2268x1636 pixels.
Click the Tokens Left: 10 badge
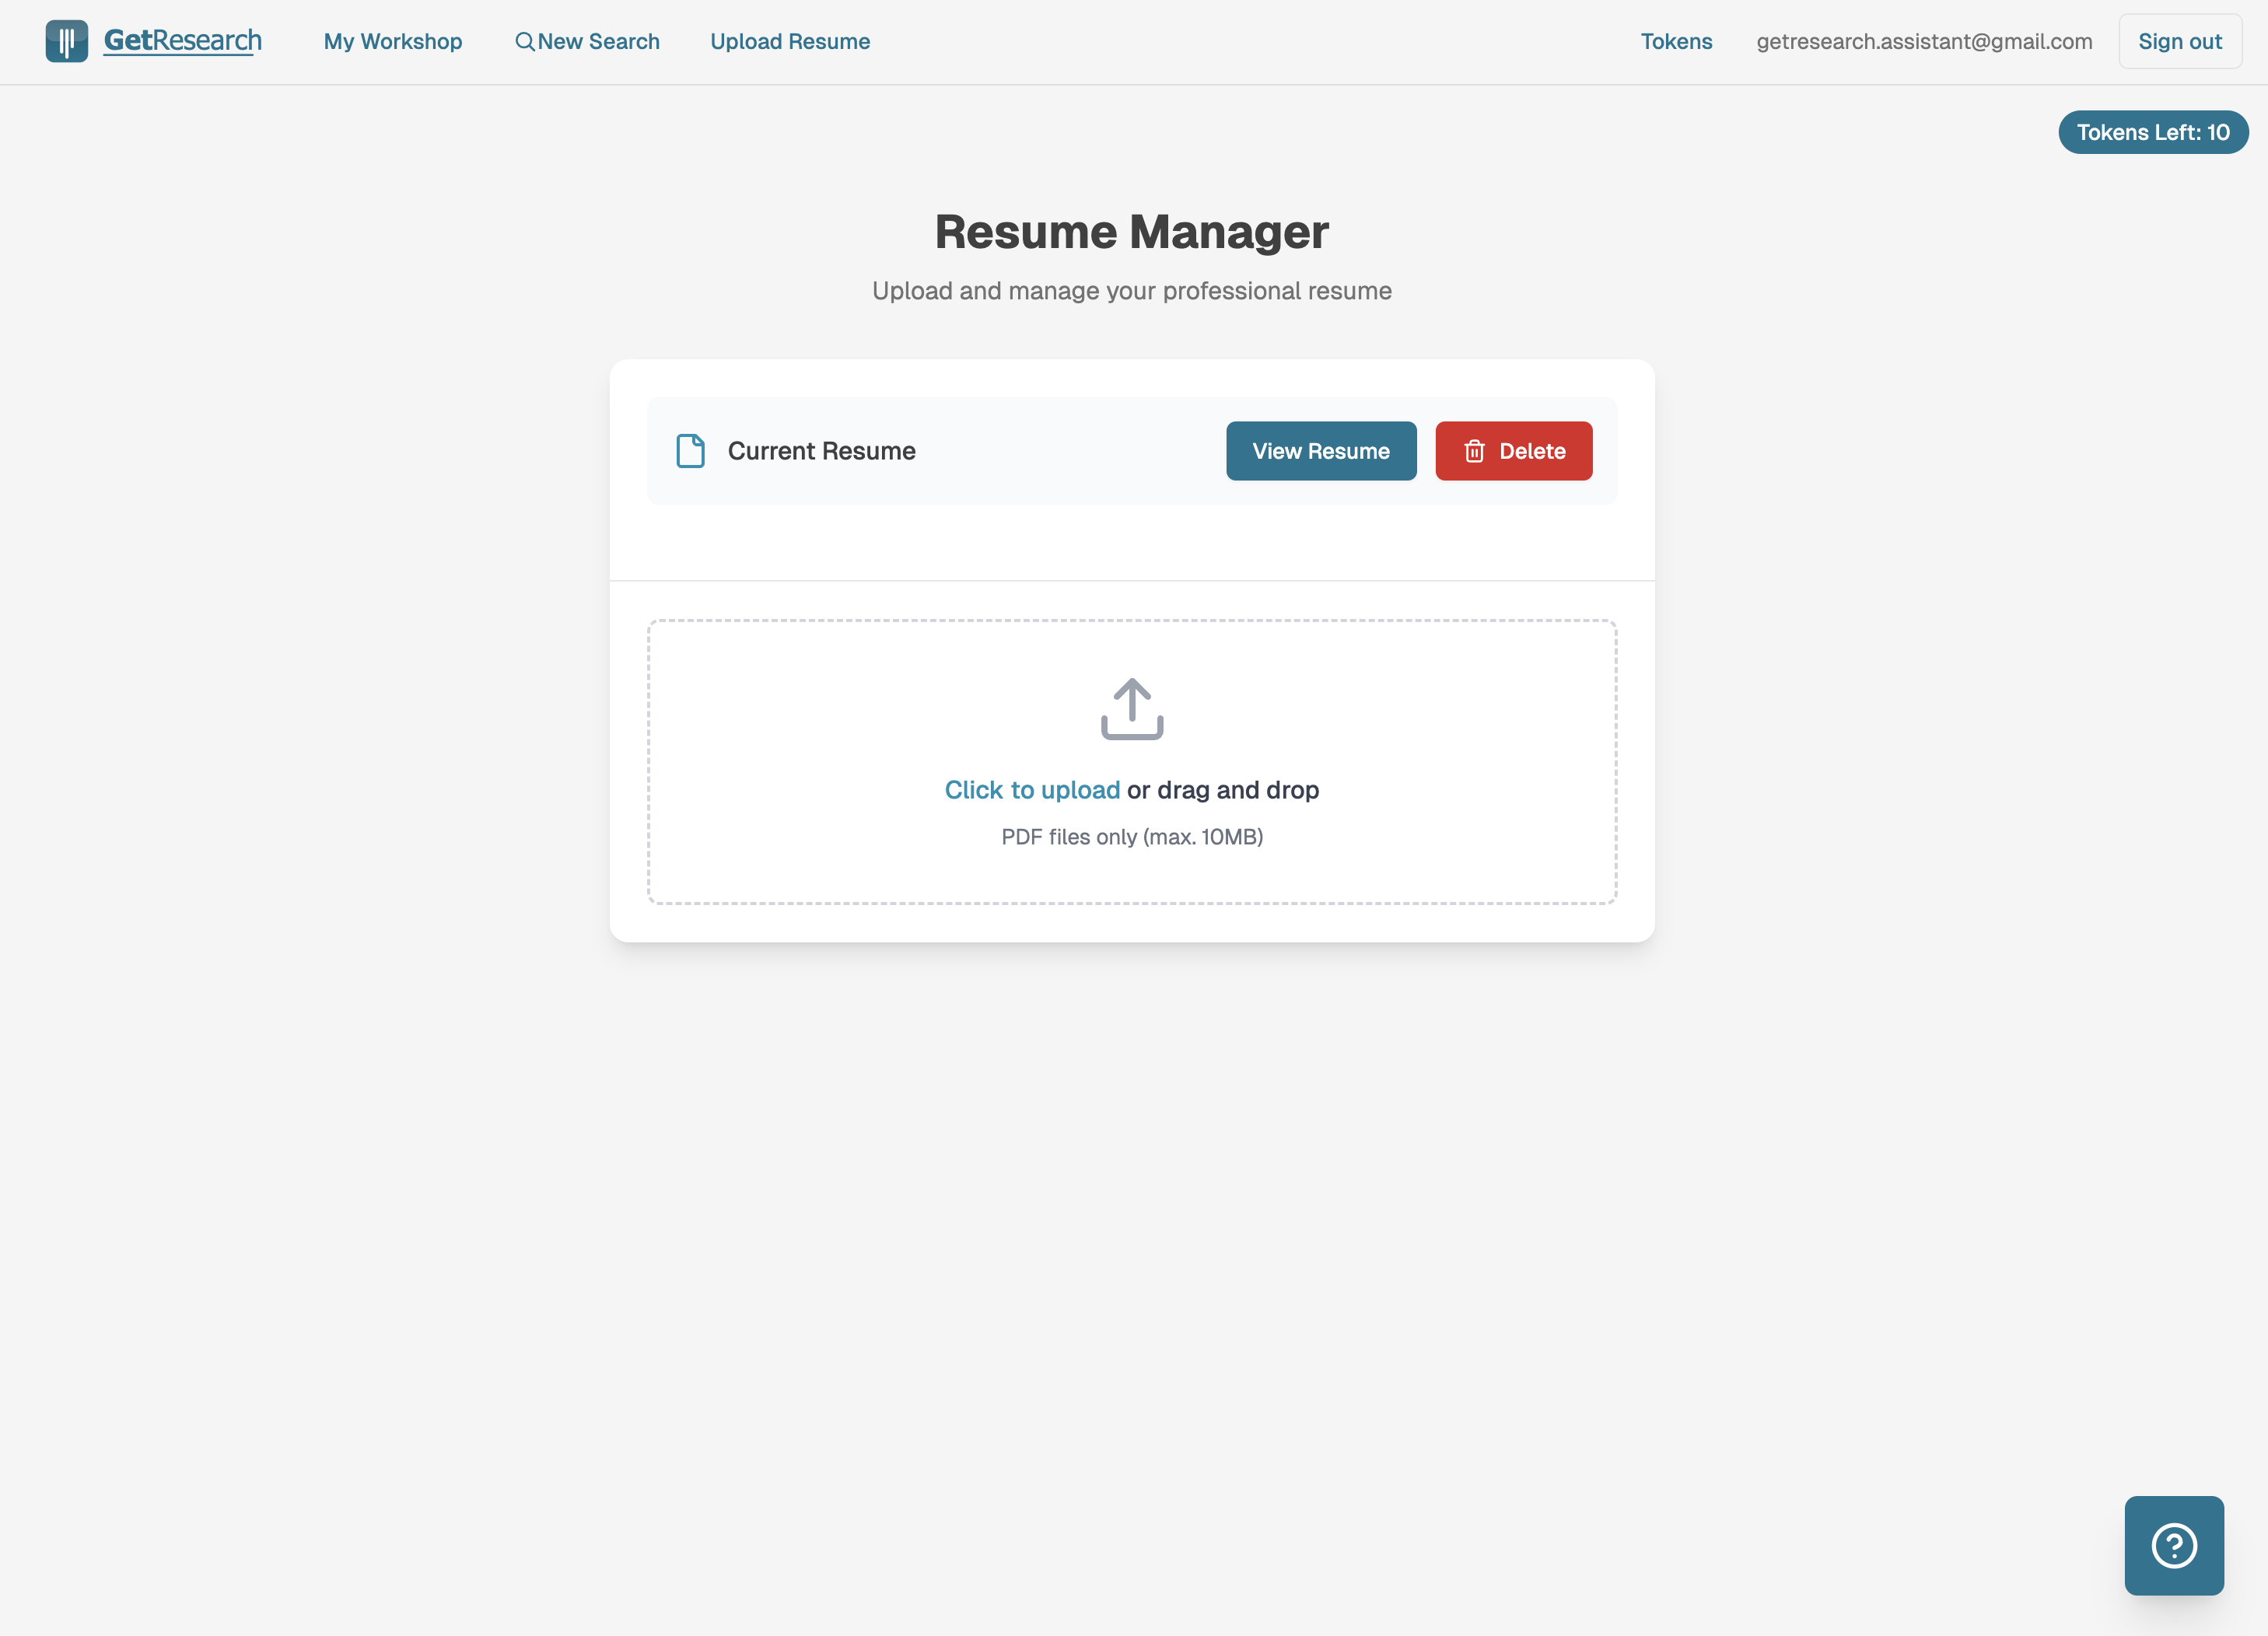point(2152,132)
